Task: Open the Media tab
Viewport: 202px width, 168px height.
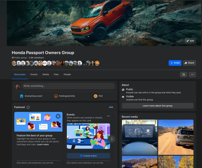Action: point(46,74)
